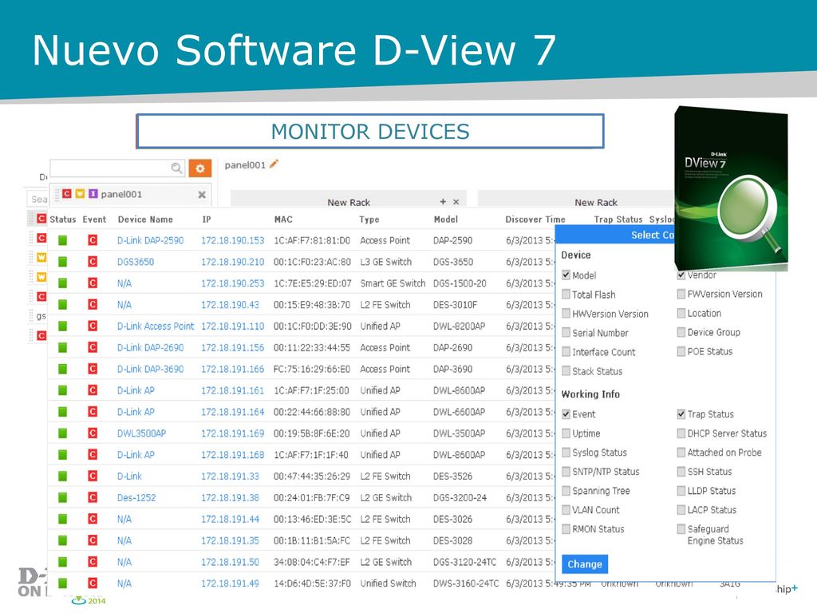Enable the Uptime checkbox
This screenshot has width=817, height=613.
tap(566, 433)
